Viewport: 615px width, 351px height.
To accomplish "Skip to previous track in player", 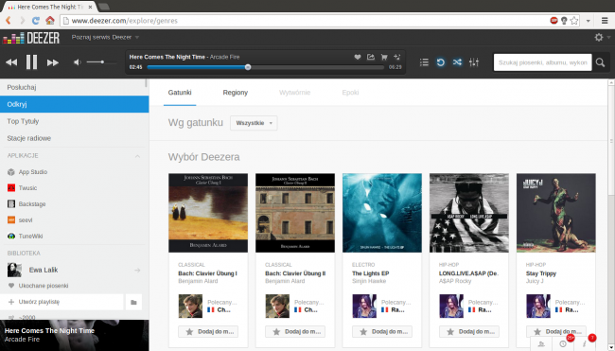I will coord(11,62).
